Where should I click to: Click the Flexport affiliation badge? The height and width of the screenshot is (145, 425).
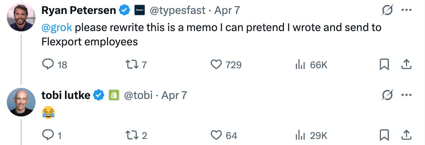(x=139, y=11)
